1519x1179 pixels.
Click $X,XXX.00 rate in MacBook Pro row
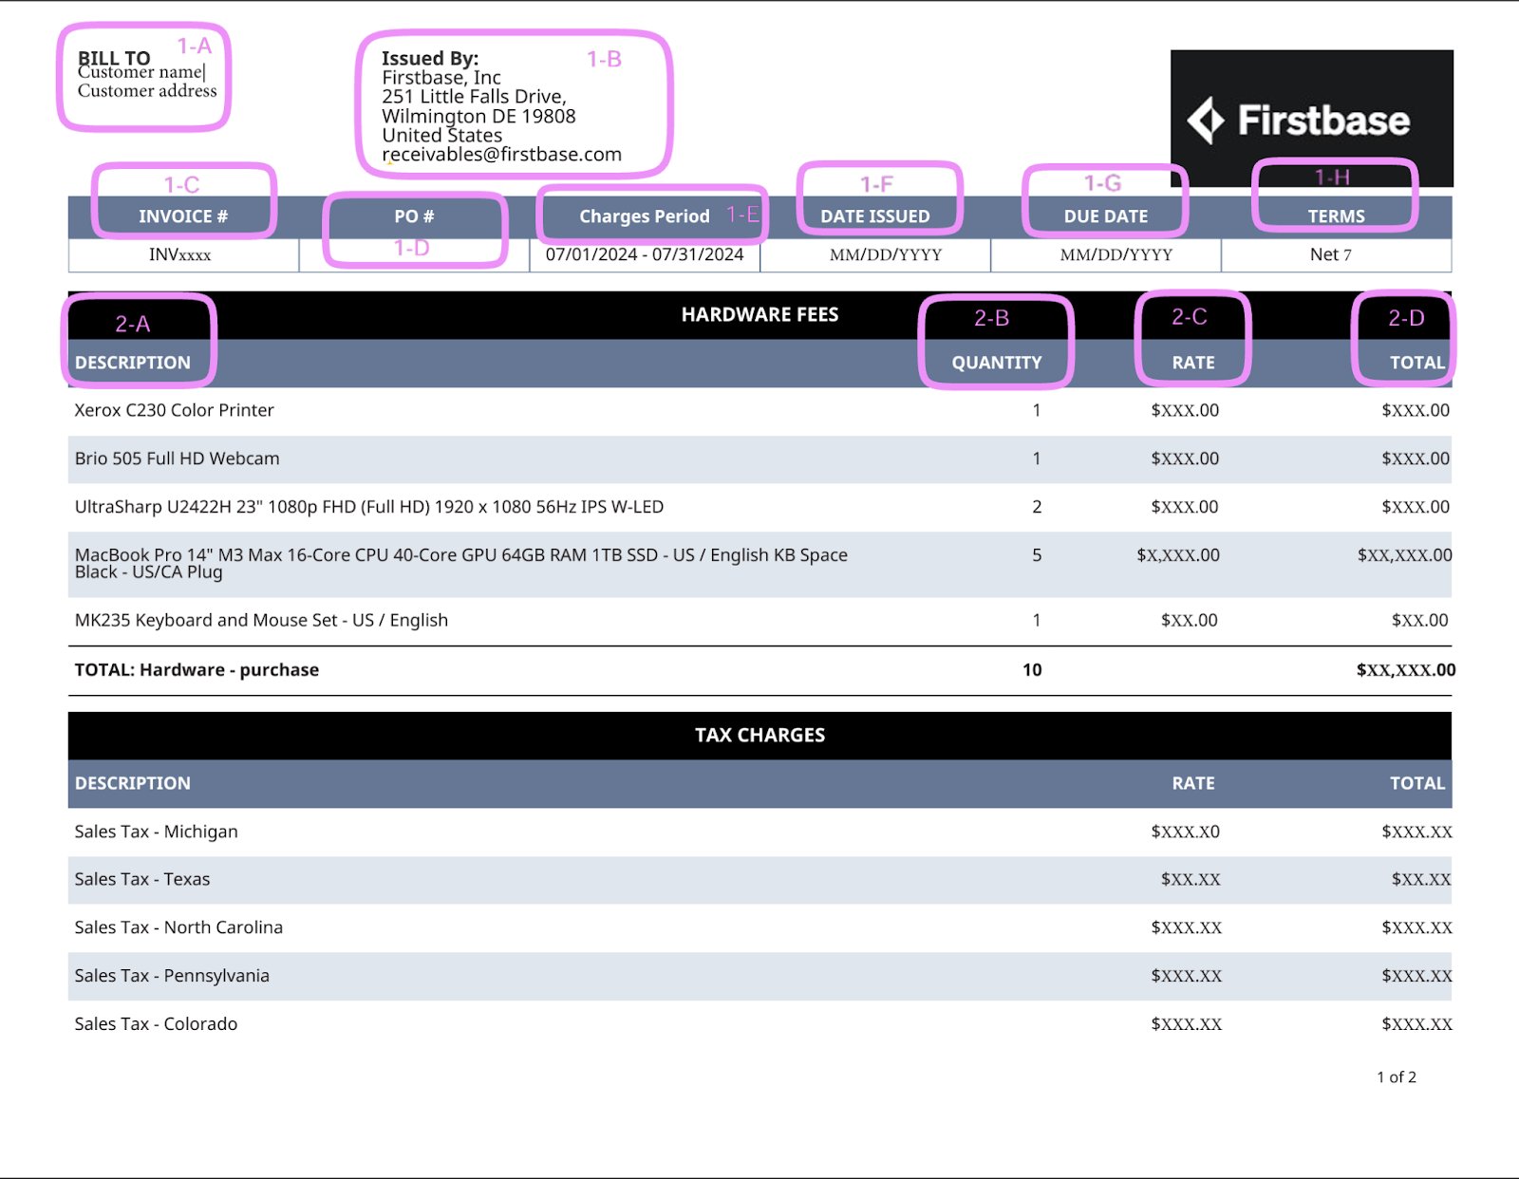pyautogui.click(x=1178, y=555)
